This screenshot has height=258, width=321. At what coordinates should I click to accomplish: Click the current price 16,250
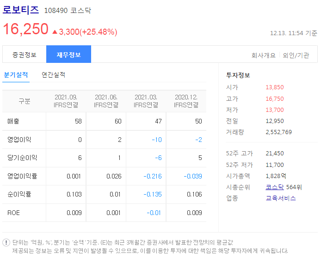pos(26,29)
